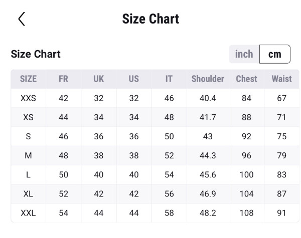Switch units to inch

pos(244,54)
